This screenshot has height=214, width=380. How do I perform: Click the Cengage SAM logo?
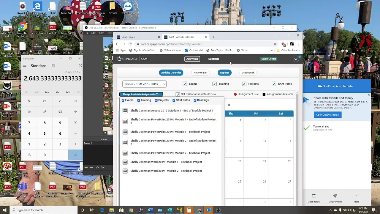[132, 59]
